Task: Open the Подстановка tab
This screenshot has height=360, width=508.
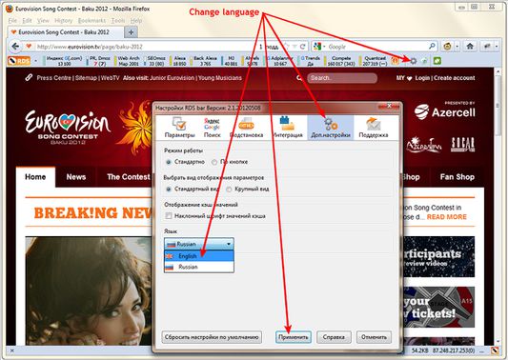Action: [x=246, y=128]
